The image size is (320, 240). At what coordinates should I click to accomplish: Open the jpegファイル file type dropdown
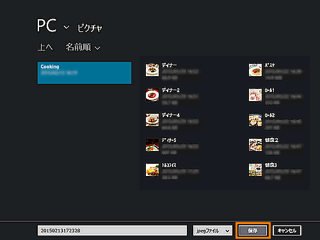point(212,230)
